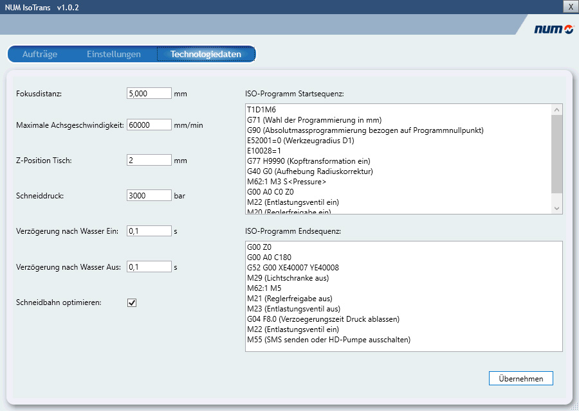Click the line 'G52 G00 XE40007 YE40008'
The image size is (579, 411).
tap(293, 268)
